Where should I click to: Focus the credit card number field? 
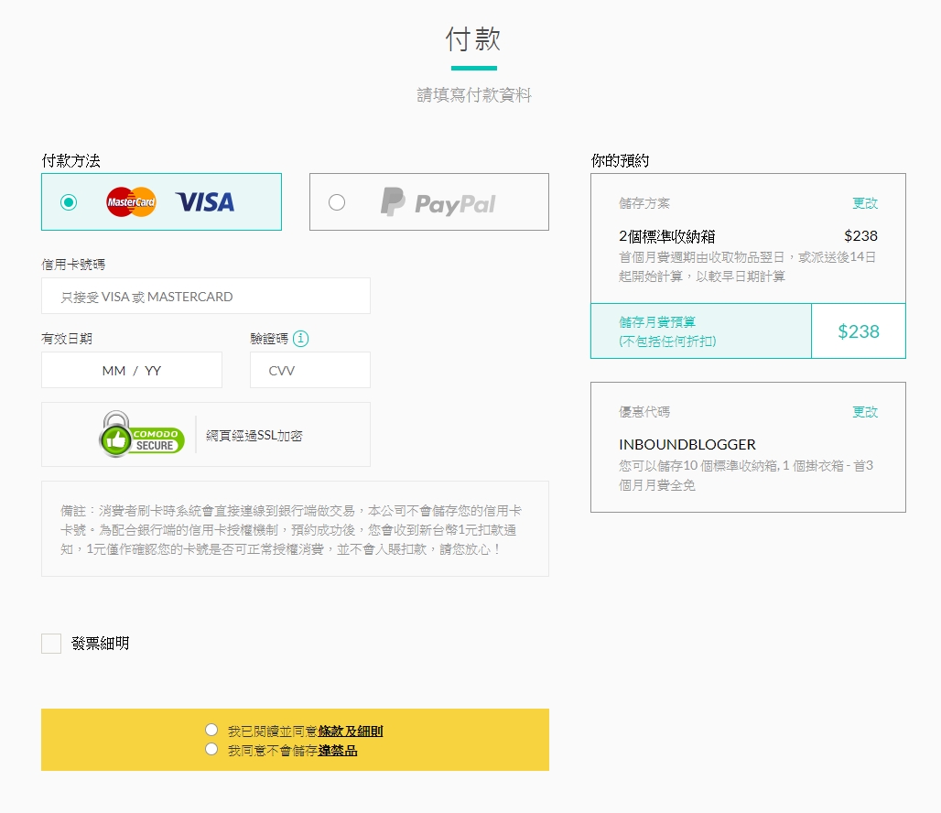pos(206,296)
